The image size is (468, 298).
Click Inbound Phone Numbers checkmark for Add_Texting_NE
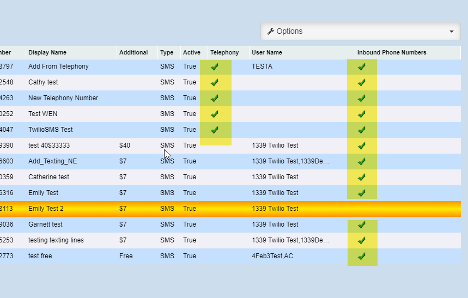361,162
